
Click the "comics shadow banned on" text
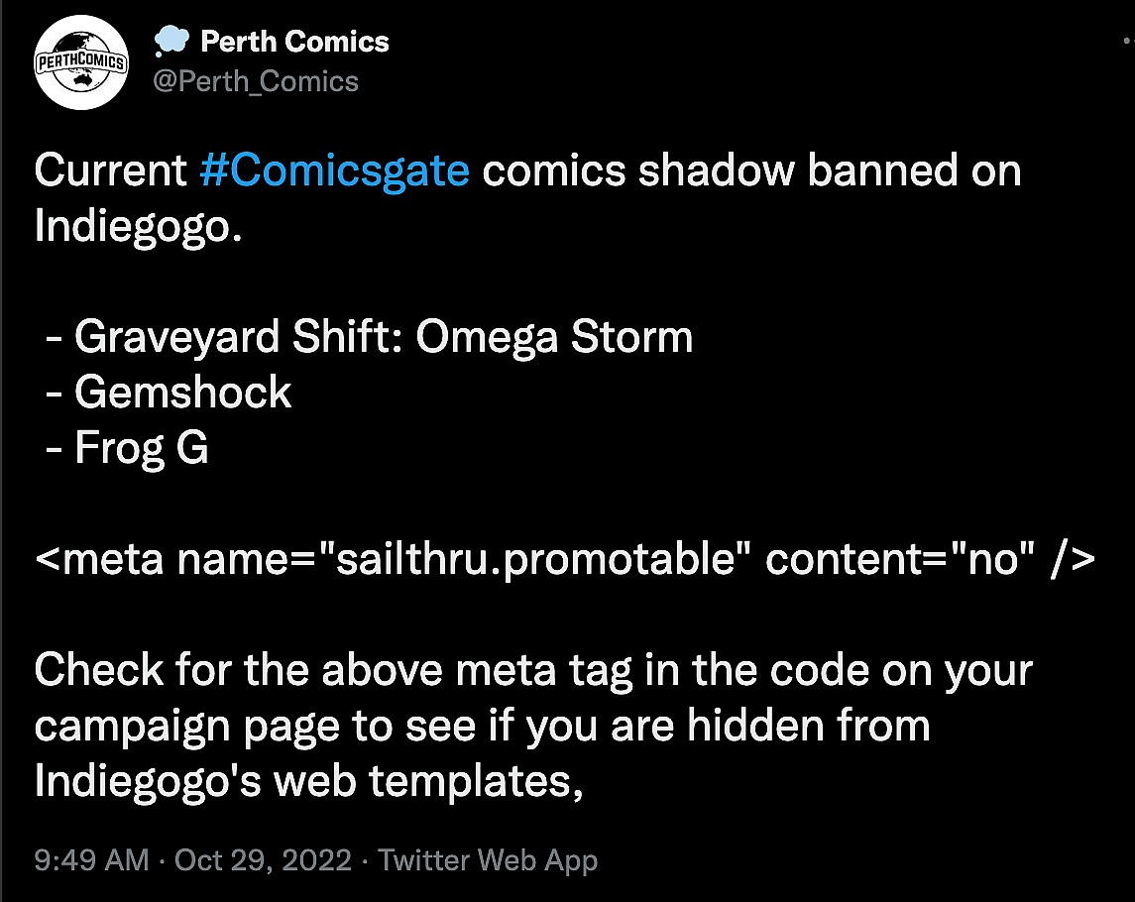coord(751,171)
